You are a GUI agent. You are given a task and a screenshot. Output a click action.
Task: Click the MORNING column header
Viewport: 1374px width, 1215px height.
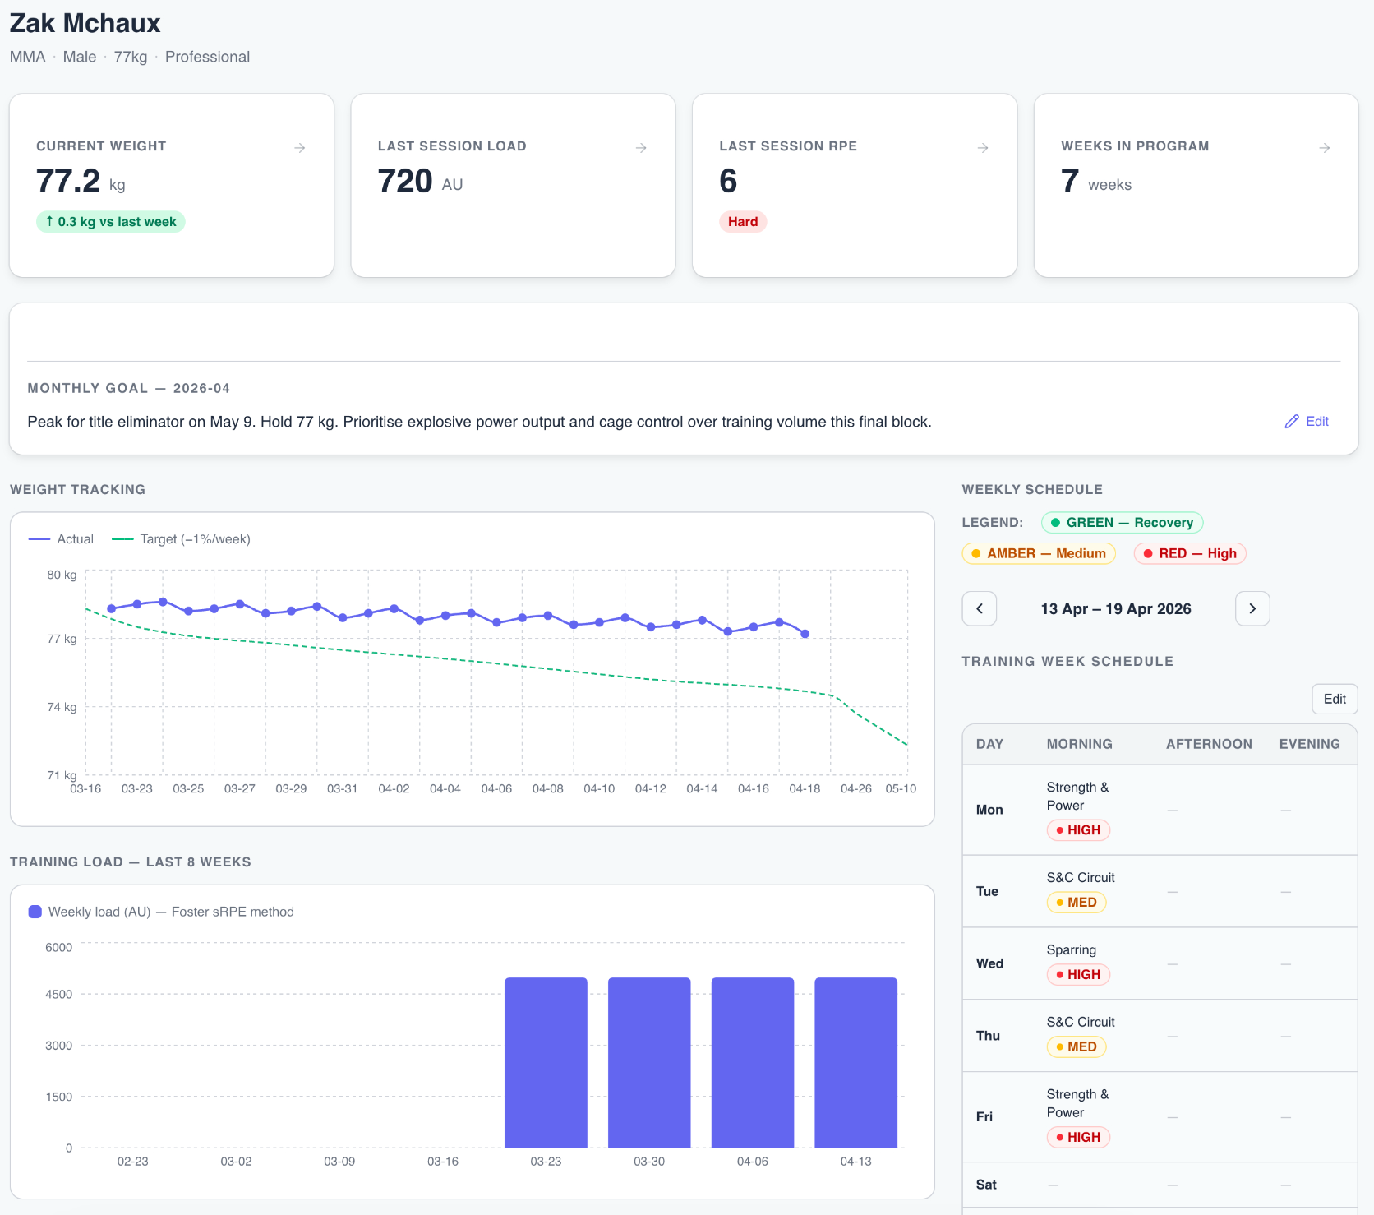point(1080,744)
